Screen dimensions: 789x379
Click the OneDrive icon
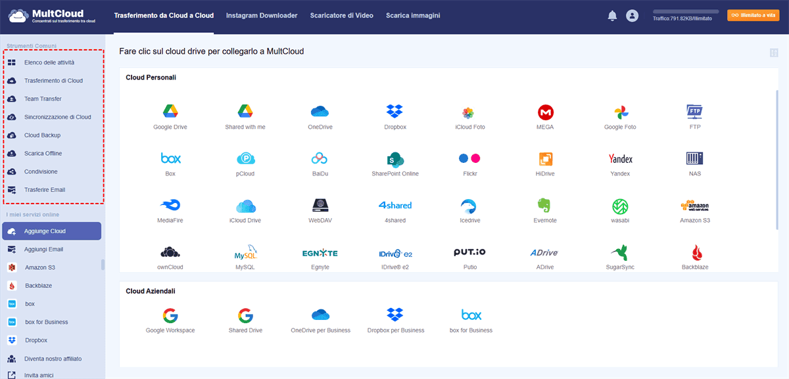(320, 112)
